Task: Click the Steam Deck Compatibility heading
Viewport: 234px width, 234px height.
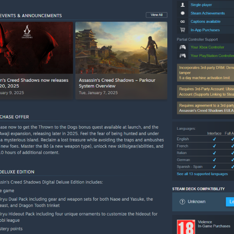Action: [199, 189]
